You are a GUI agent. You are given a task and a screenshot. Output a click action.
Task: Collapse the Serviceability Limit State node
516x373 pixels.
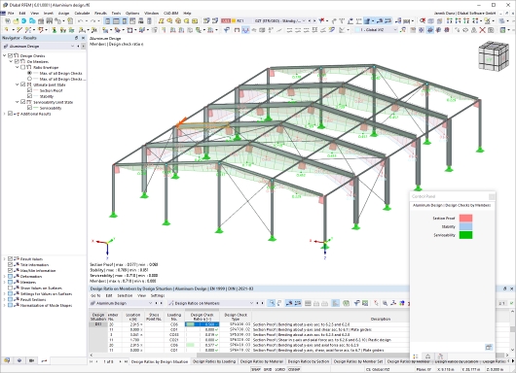18,102
